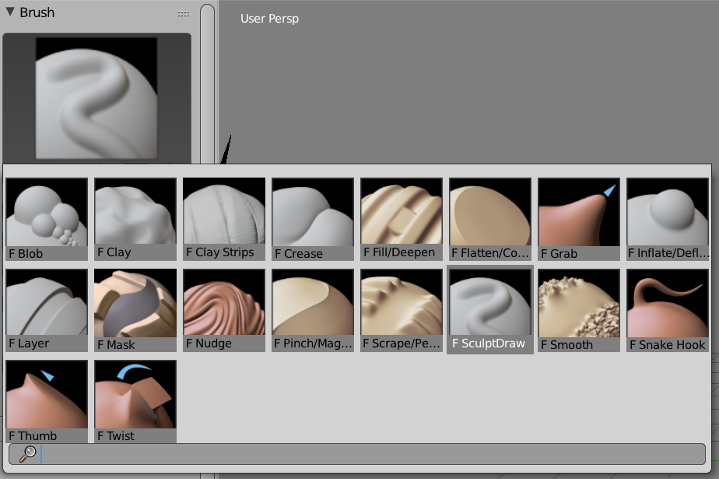Image resolution: width=719 pixels, height=479 pixels.
Task: Pick the F Crease brush
Action: (x=312, y=218)
